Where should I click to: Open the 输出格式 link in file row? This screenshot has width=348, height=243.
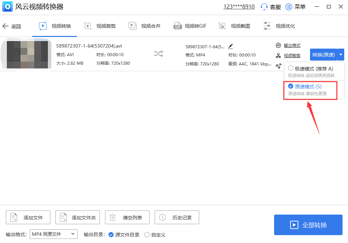click(292, 46)
